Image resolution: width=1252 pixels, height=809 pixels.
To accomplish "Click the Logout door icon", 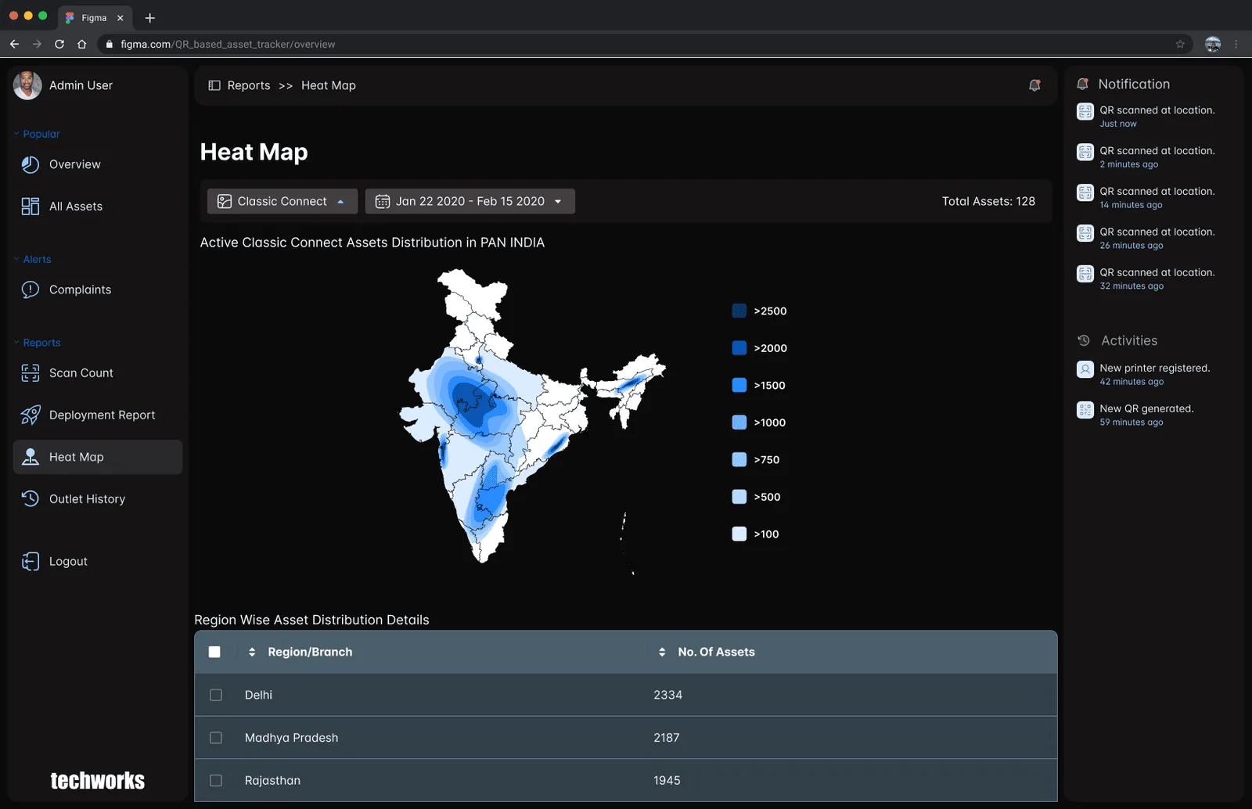I will pyautogui.click(x=30, y=561).
